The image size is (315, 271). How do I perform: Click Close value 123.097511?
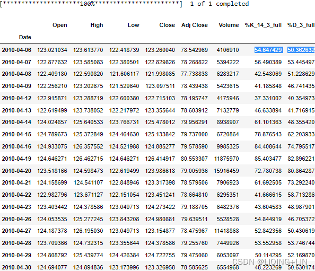[160, 86]
